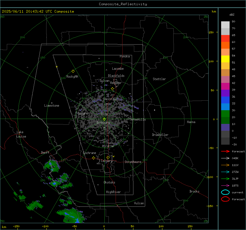Click the Calgary label on the map
This screenshot has height=230, width=246.
pyautogui.click(x=107, y=161)
